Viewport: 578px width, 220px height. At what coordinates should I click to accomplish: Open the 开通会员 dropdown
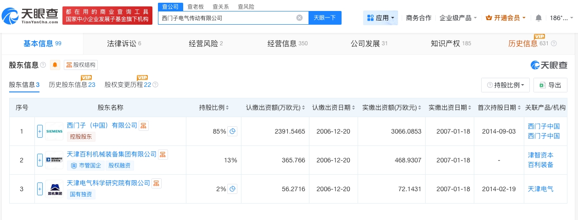[x=506, y=18]
